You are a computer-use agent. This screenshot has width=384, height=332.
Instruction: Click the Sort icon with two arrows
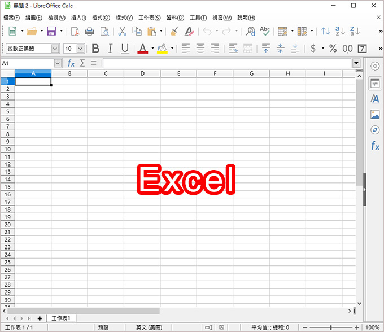tap(325, 31)
